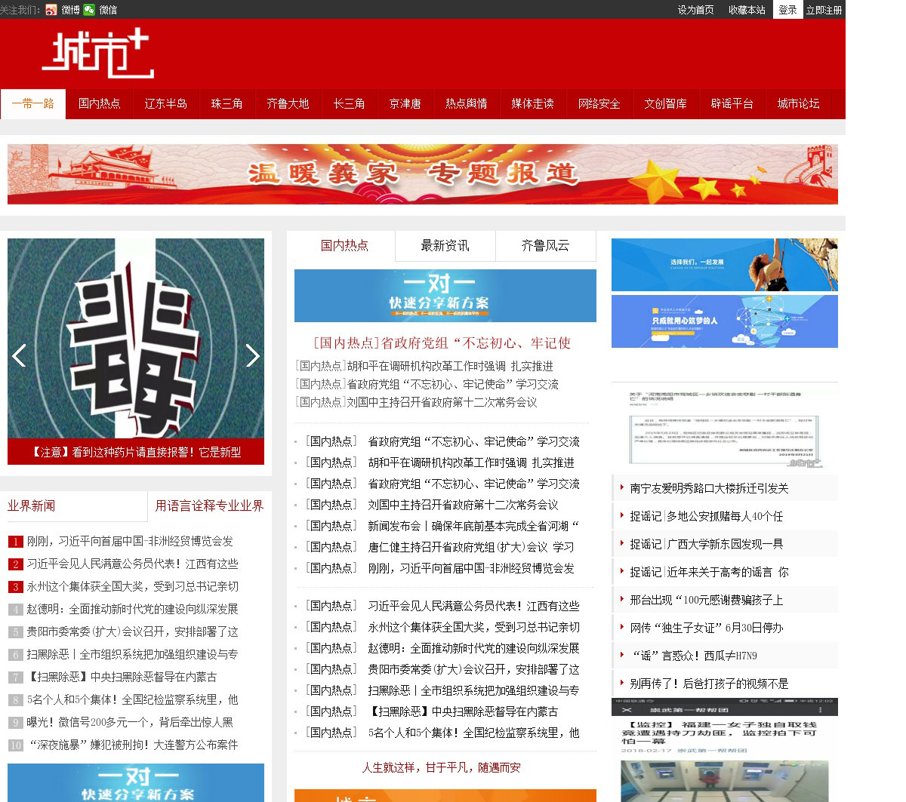Viewport: 906px width, 802px height.
Task: Open the 【监控】福建一女子独自取钱 video thumbnail
Action: click(x=725, y=750)
